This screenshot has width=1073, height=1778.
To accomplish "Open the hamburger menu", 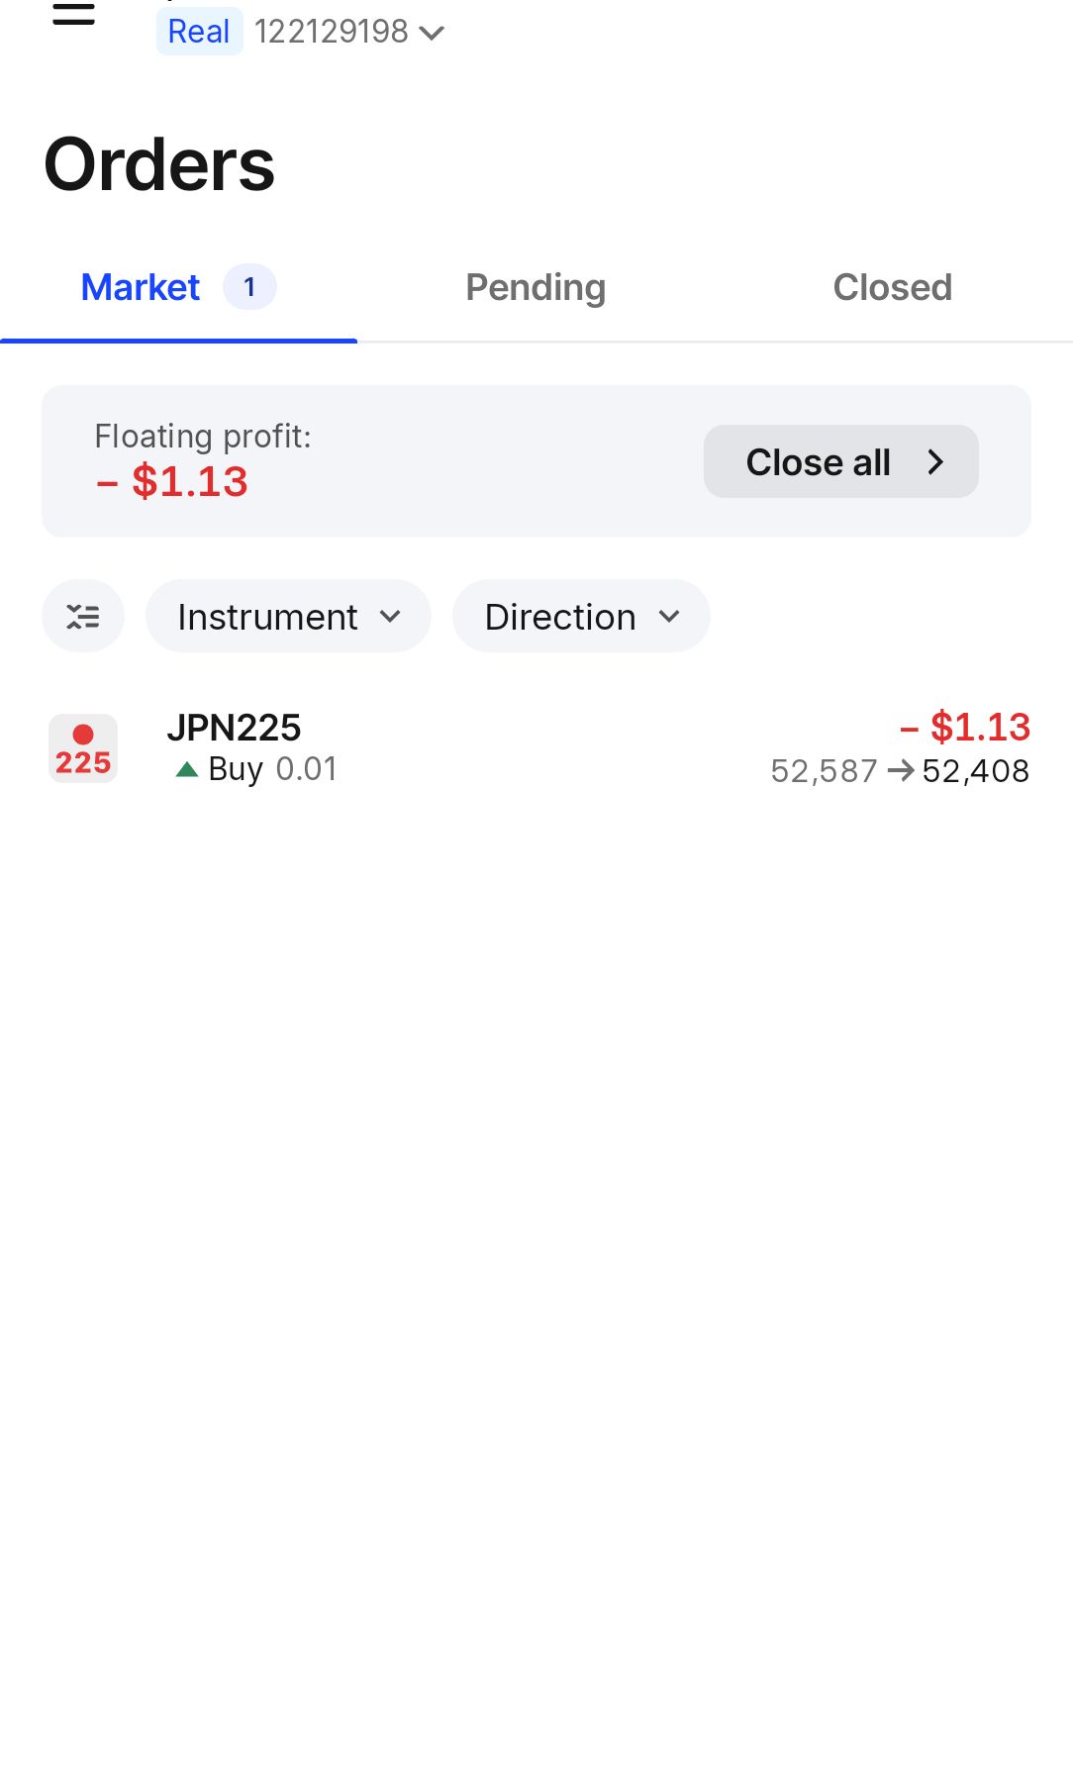I will click(73, 15).
